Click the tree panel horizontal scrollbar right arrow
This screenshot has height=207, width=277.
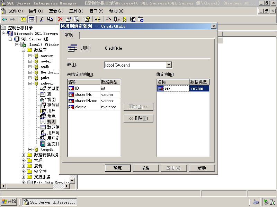66,186
